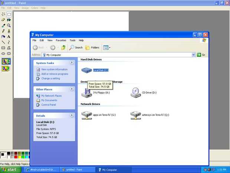Viewport: 230px width, 173px height.
Task: Select the rectangular Select tool in Paint
Action: pyautogui.click(x=9, y=14)
